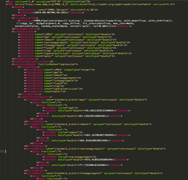This screenshot has height=180, width=188.
Task: Click MiningField name "age" line
Action: click(x=43, y=72)
